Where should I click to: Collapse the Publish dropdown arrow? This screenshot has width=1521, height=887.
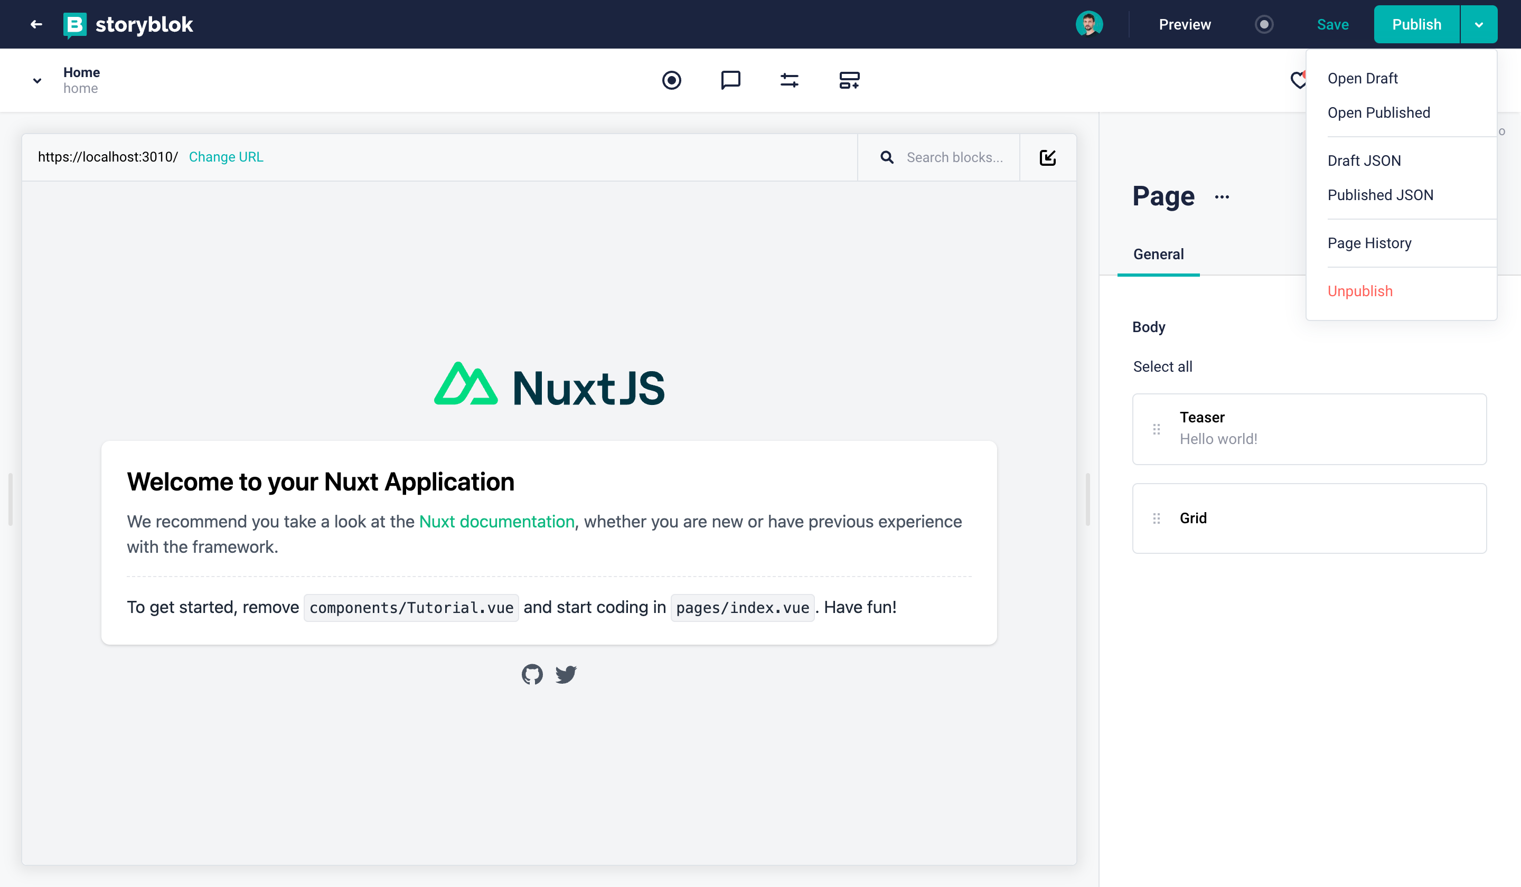(1479, 24)
